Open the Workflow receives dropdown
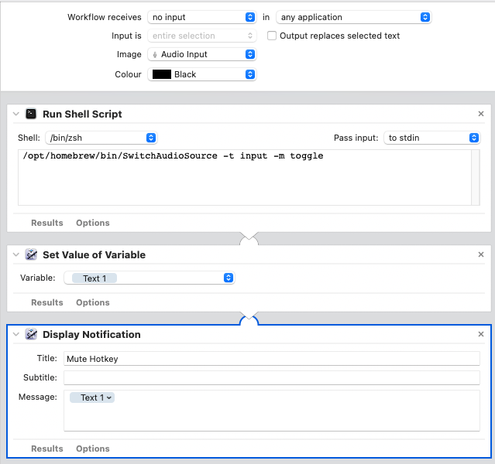 tap(201, 17)
